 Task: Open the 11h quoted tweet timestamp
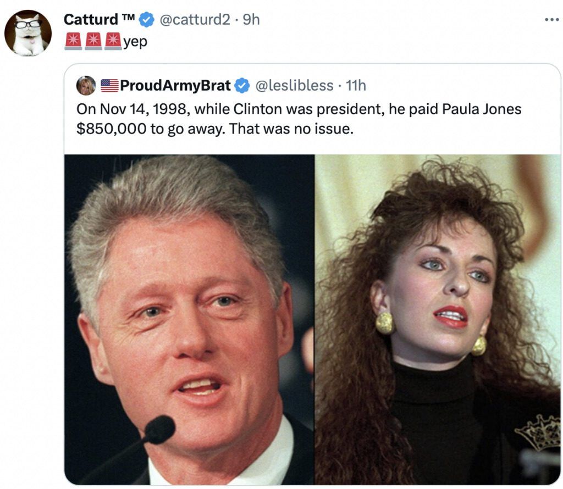click(x=356, y=86)
